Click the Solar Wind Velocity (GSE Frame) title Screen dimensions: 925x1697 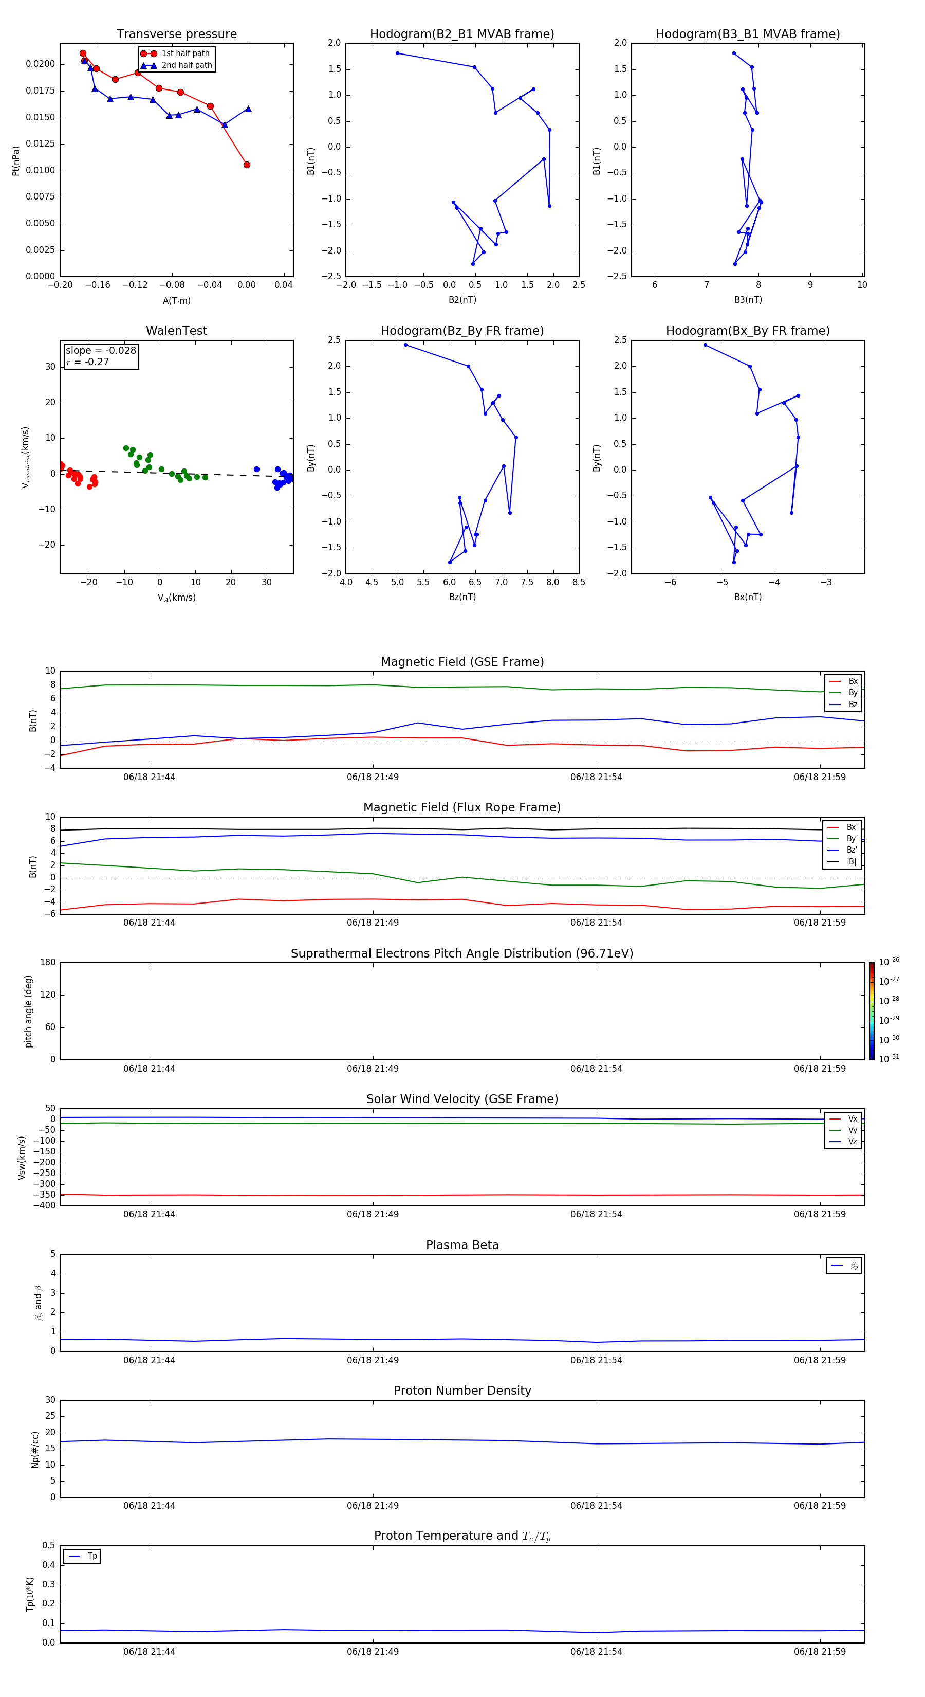462,1099
